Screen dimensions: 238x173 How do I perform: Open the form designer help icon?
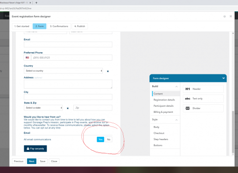click(x=225, y=17)
